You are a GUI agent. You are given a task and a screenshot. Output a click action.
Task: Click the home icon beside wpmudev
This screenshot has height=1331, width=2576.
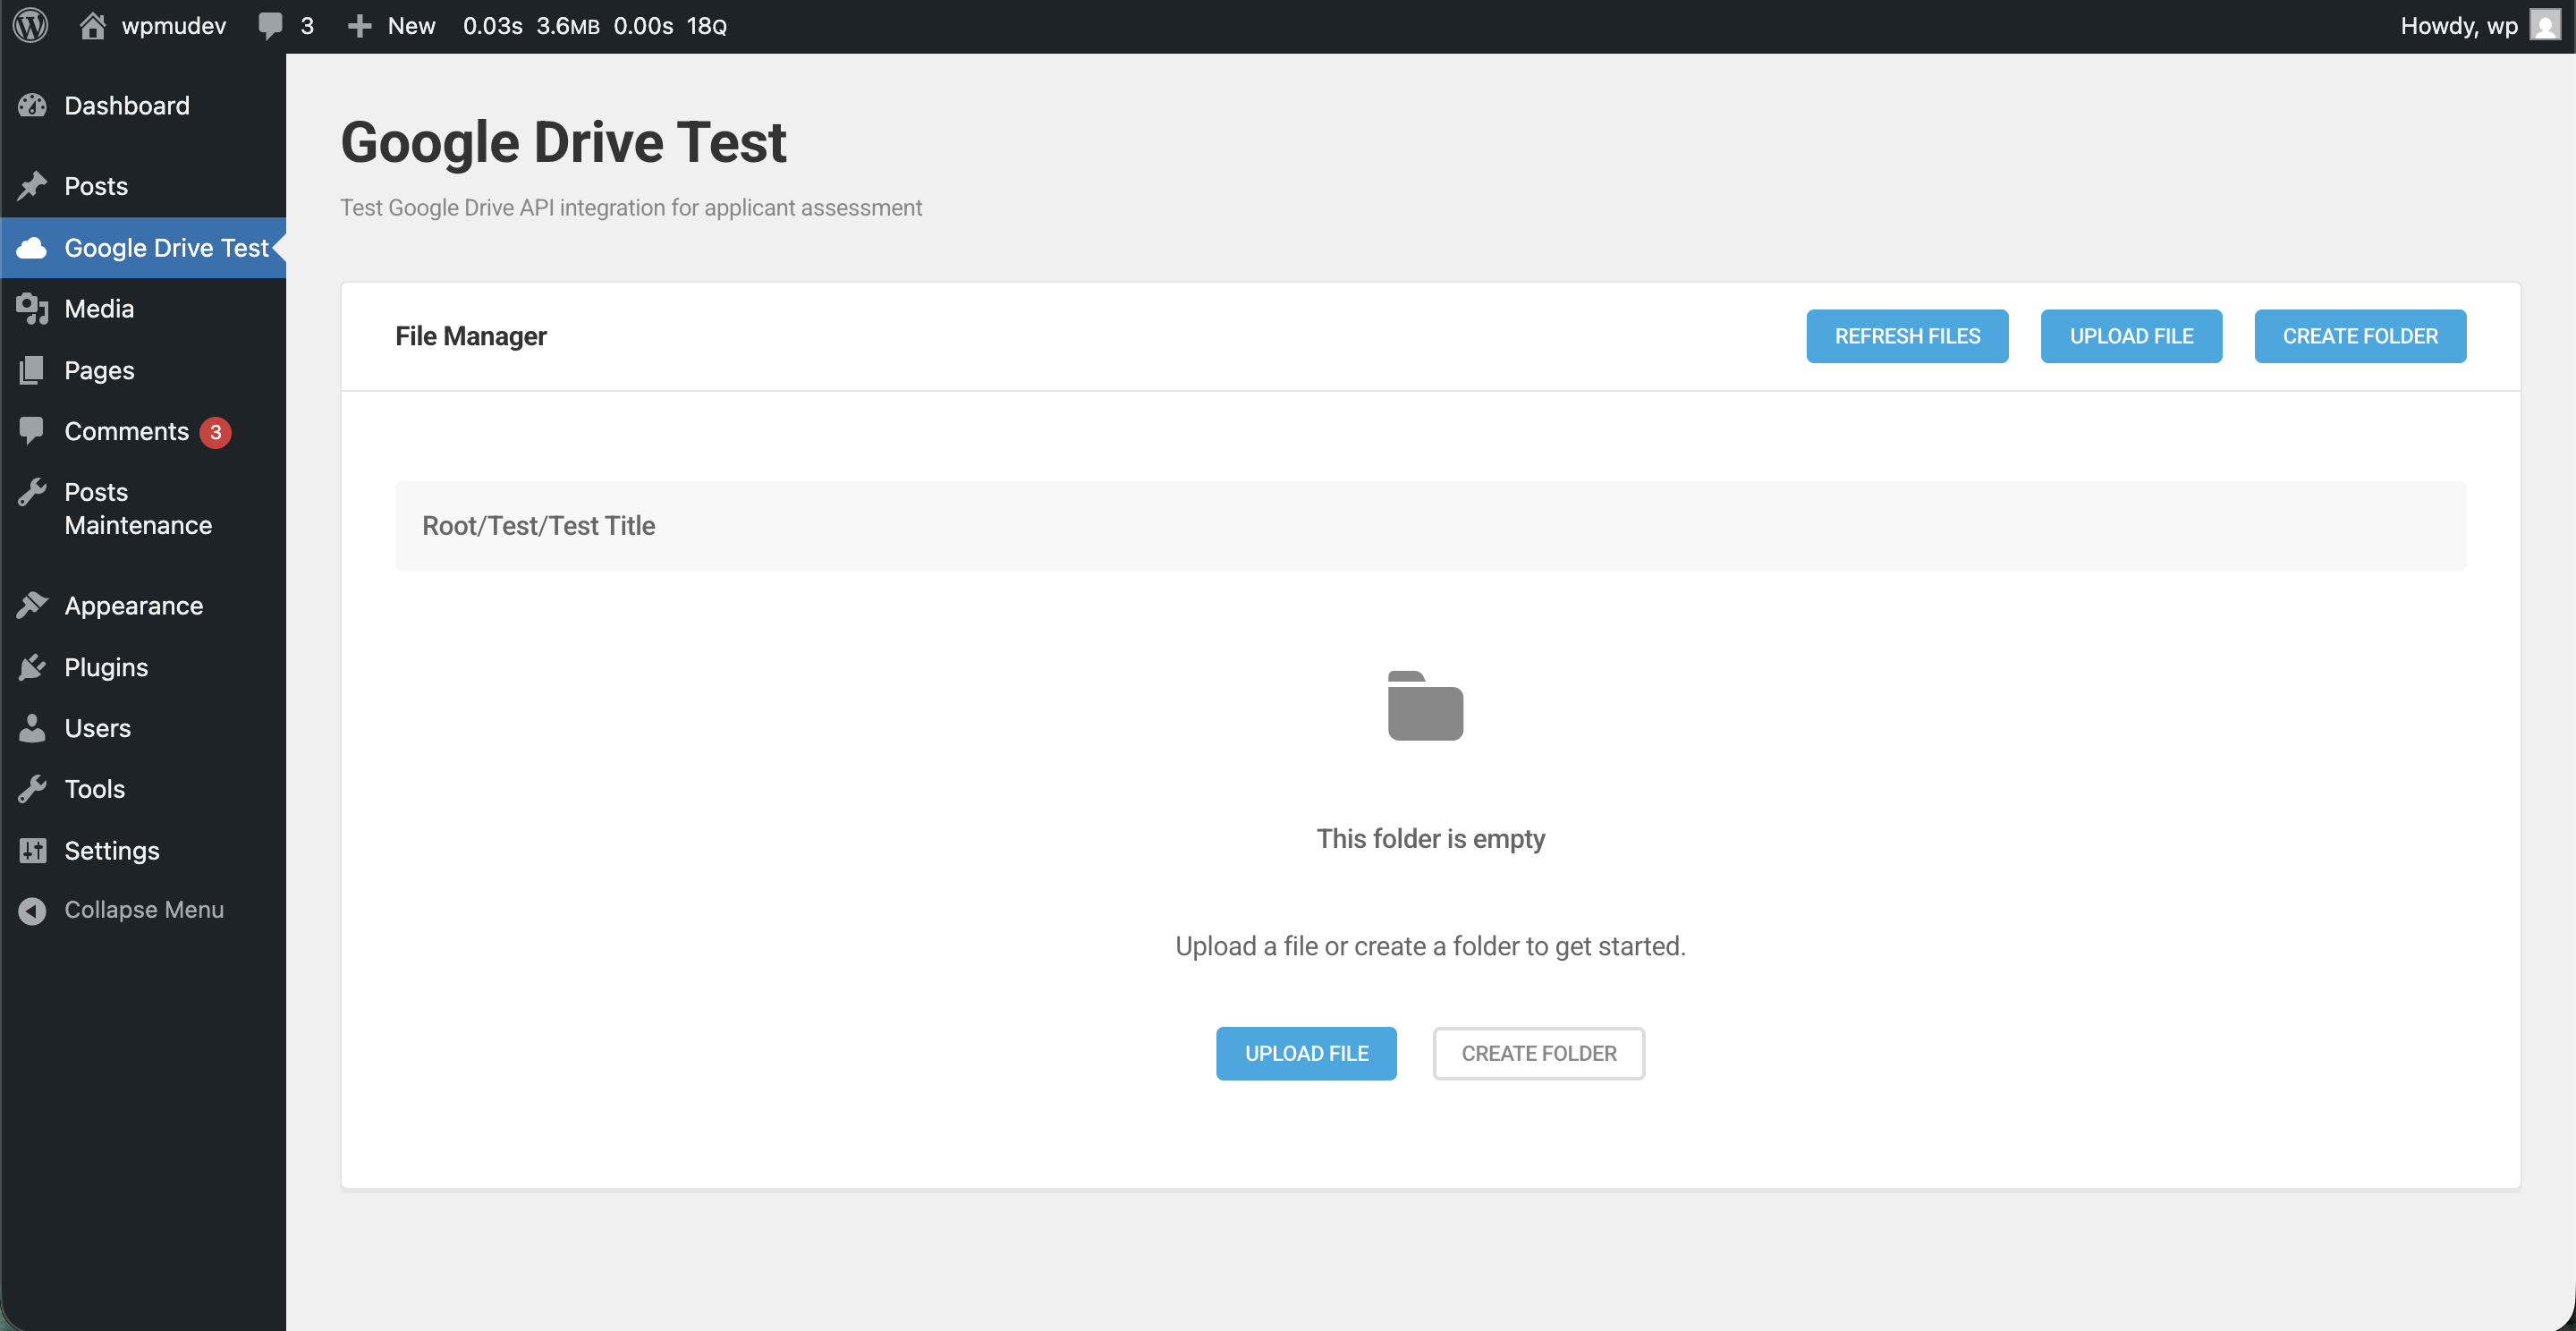(93, 25)
